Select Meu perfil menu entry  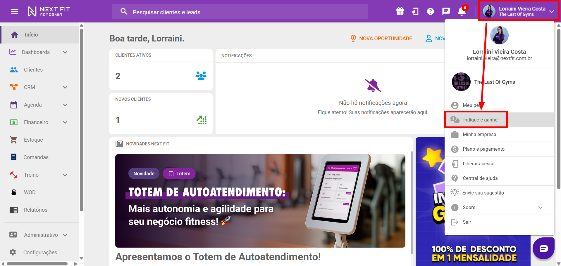pyautogui.click(x=499, y=105)
